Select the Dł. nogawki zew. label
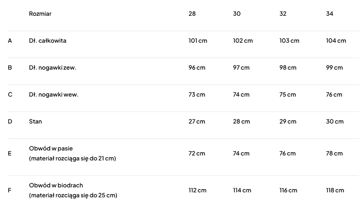Image resolution: width=362 pixels, height=211 pixels. [x=53, y=68]
